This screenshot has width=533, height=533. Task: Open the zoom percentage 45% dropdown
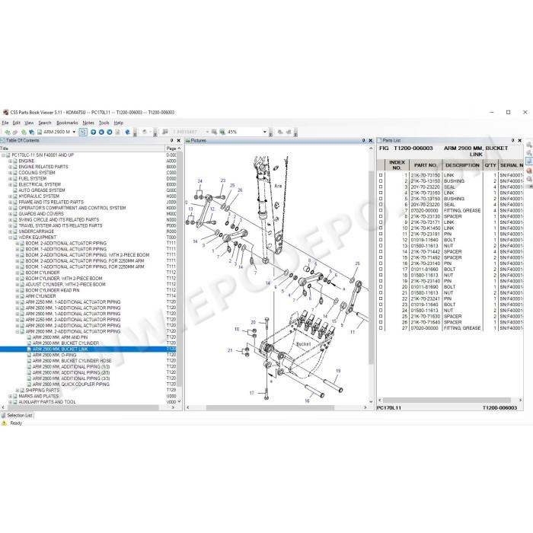[265, 132]
